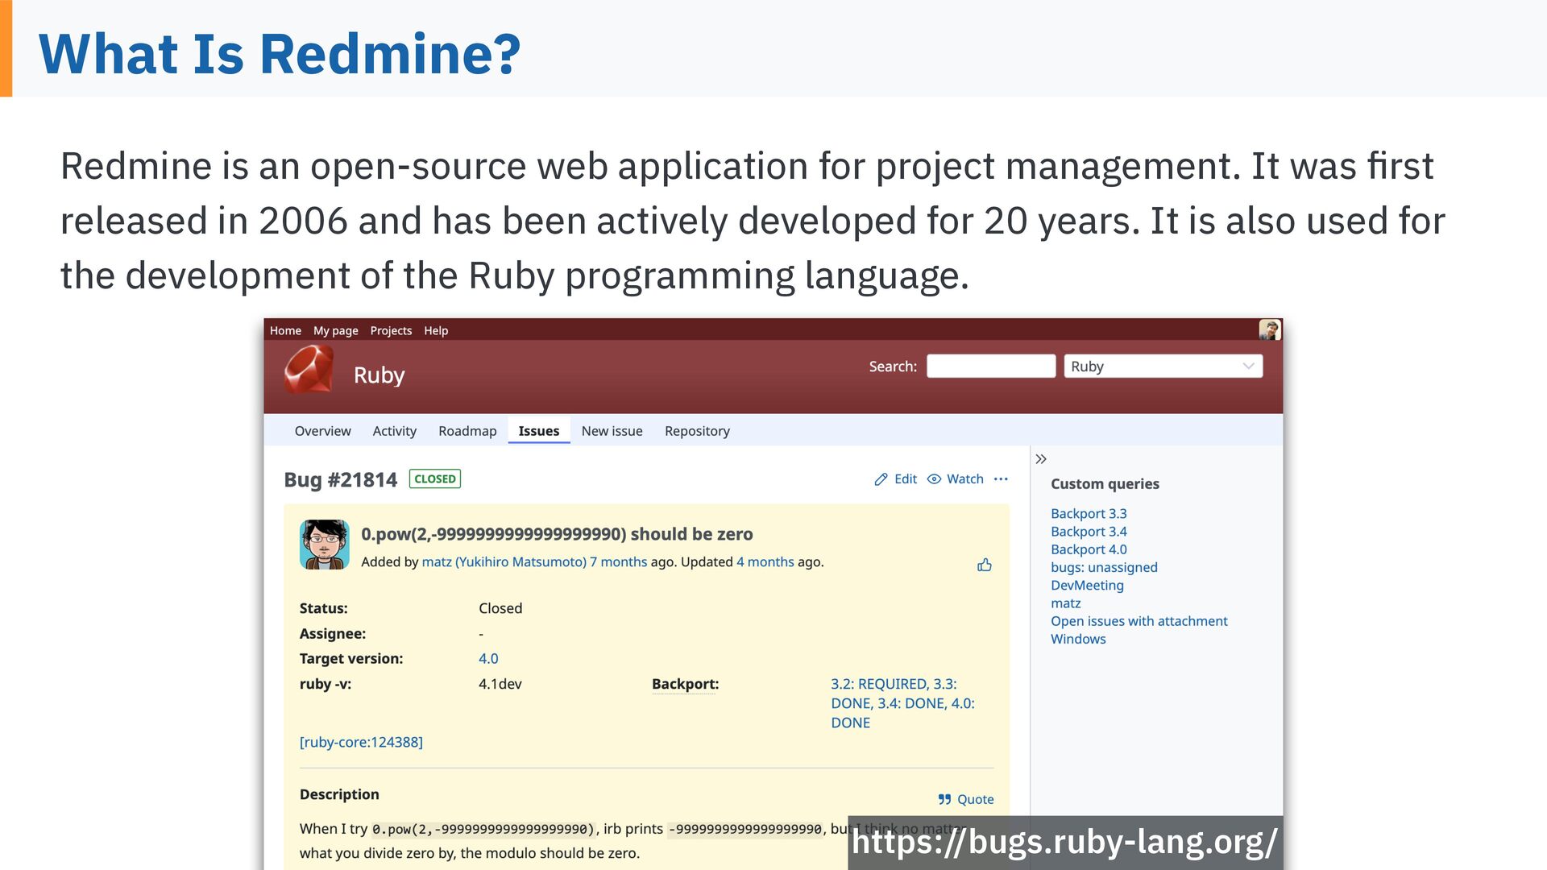Click the Ruby project title
Image resolution: width=1547 pixels, height=870 pixels.
coord(379,375)
